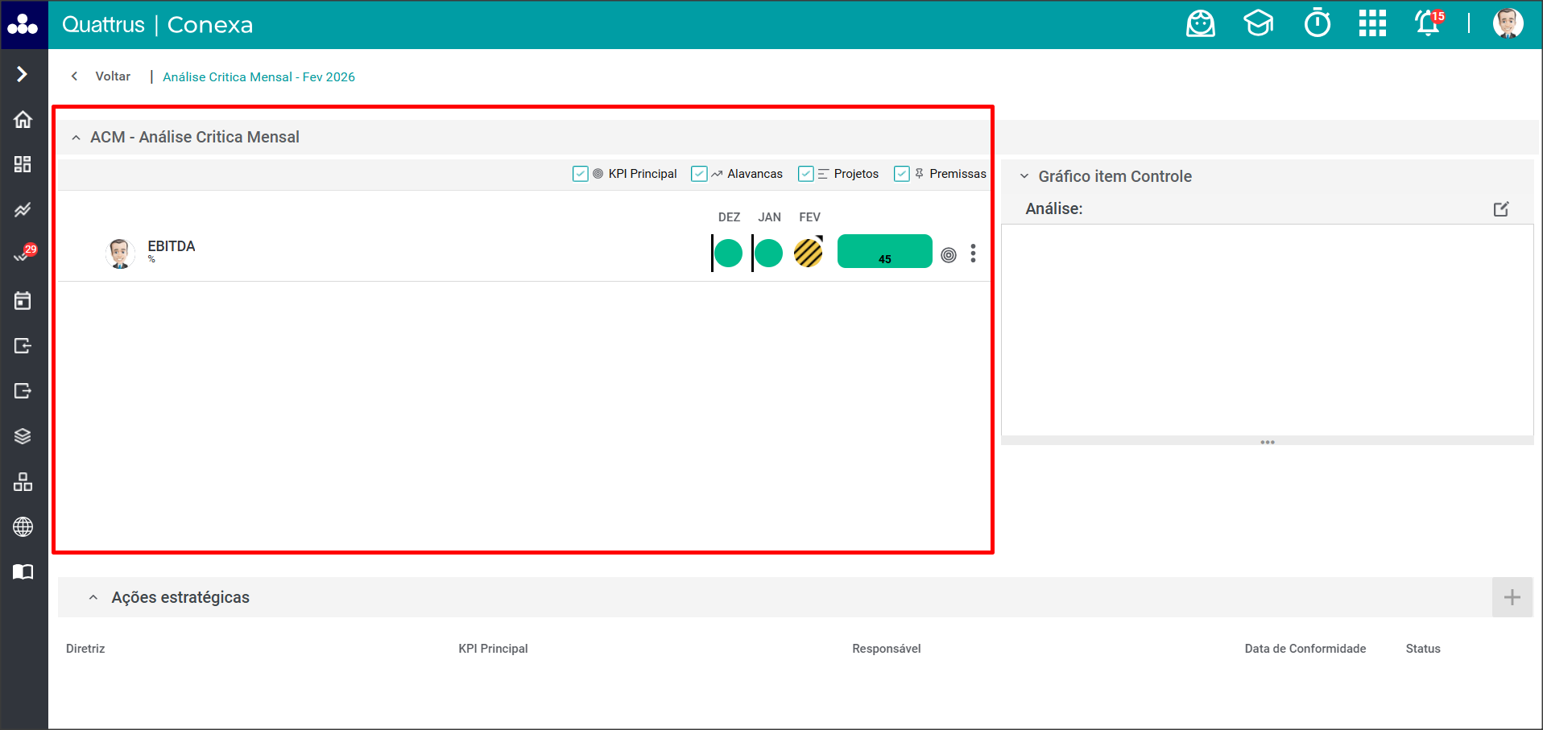Open the notifications bell icon
This screenshot has height=730, width=1543.
tap(1428, 23)
